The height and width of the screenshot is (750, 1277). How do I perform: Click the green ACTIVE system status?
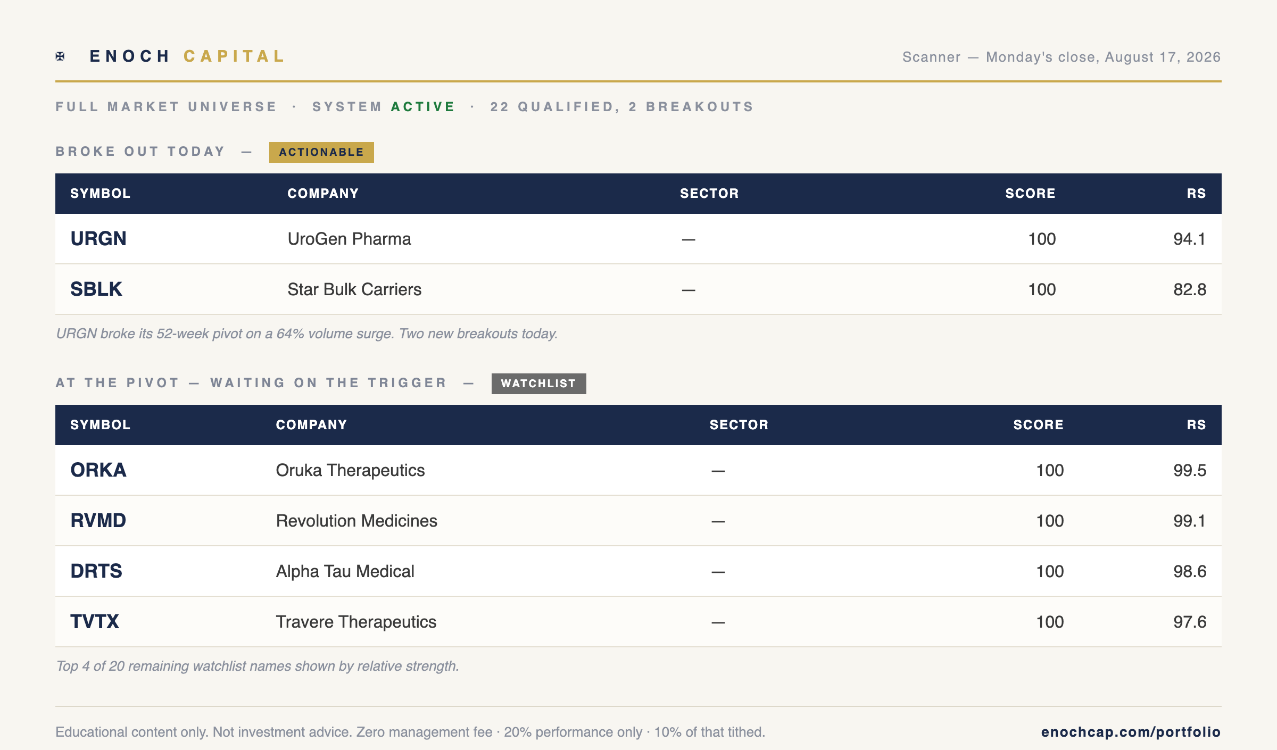tap(423, 107)
